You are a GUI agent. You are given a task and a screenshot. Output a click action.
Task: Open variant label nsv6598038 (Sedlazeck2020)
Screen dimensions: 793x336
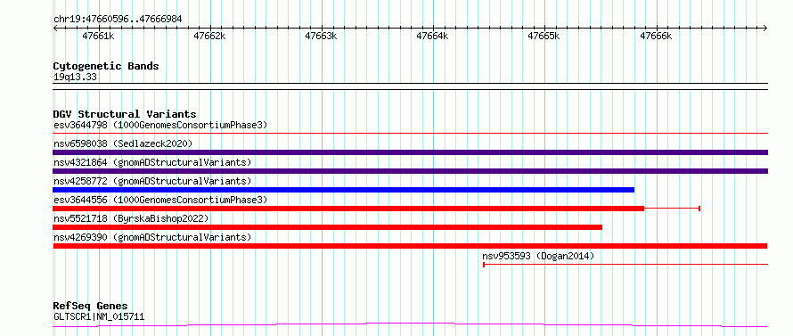click(123, 143)
